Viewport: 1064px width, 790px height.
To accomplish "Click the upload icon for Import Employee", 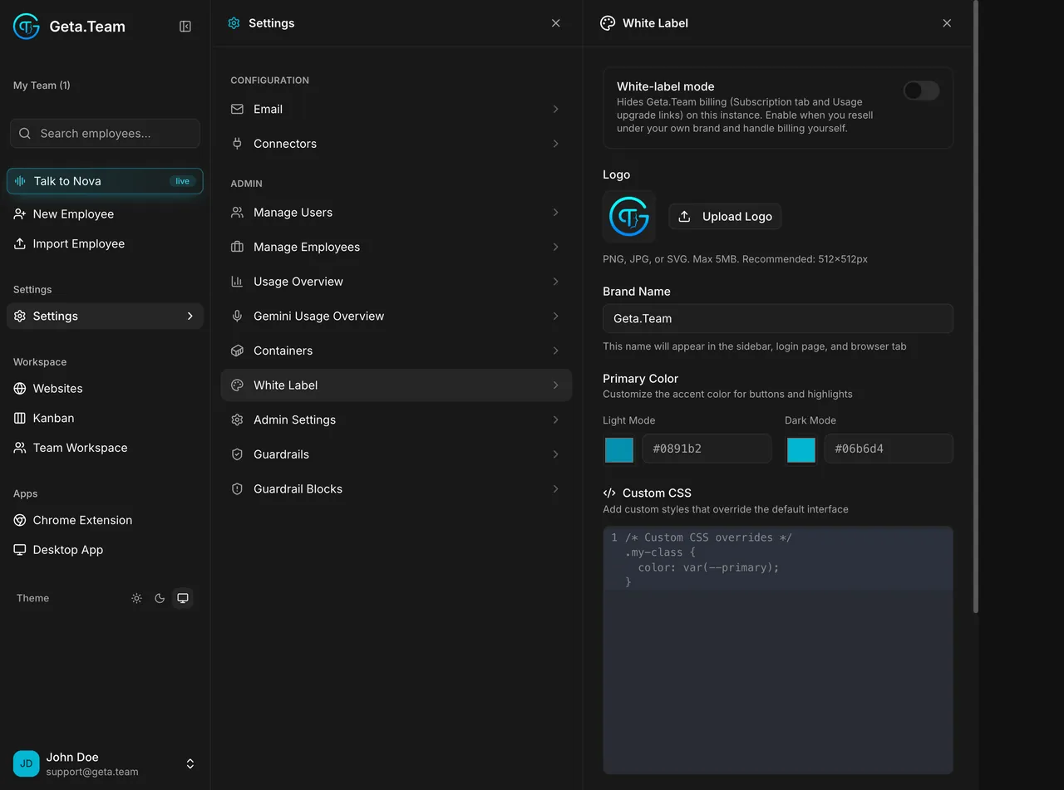I will point(20,243).
